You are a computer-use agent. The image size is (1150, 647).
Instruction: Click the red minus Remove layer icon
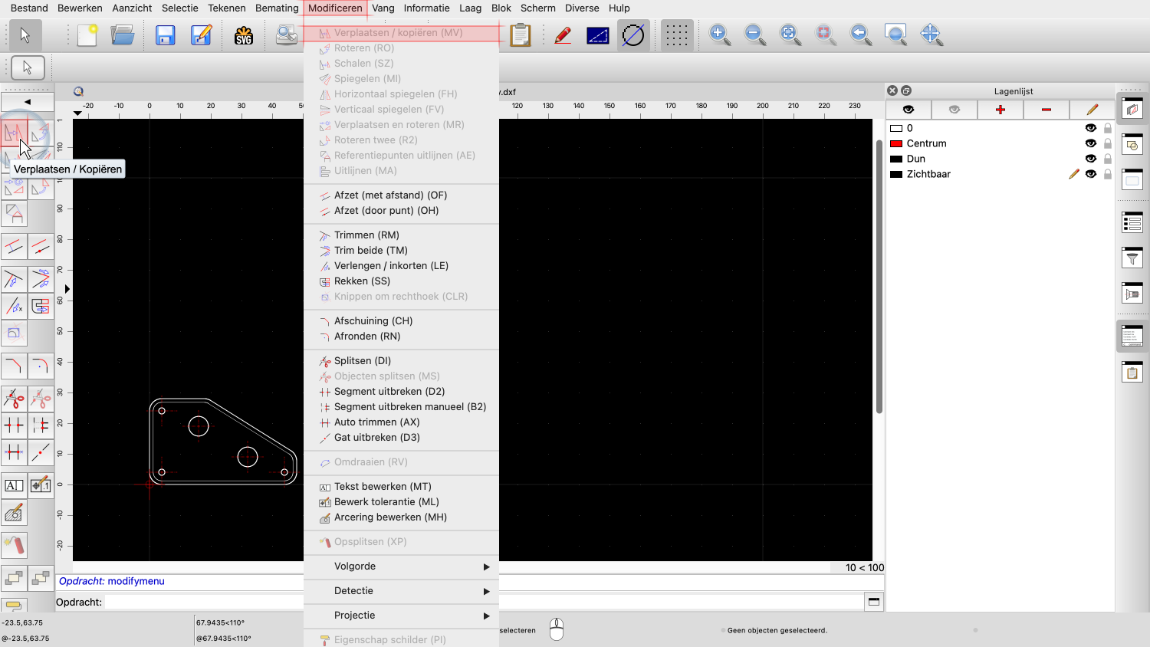coord(1046,110)
